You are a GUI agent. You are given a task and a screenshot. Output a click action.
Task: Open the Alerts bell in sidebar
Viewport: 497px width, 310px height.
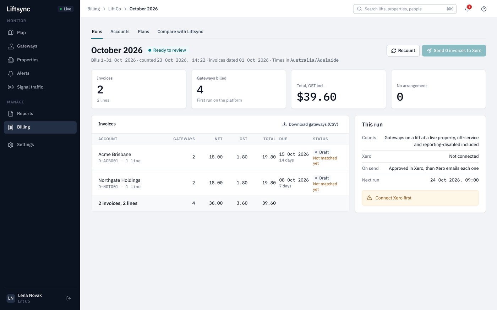point(11,73)
